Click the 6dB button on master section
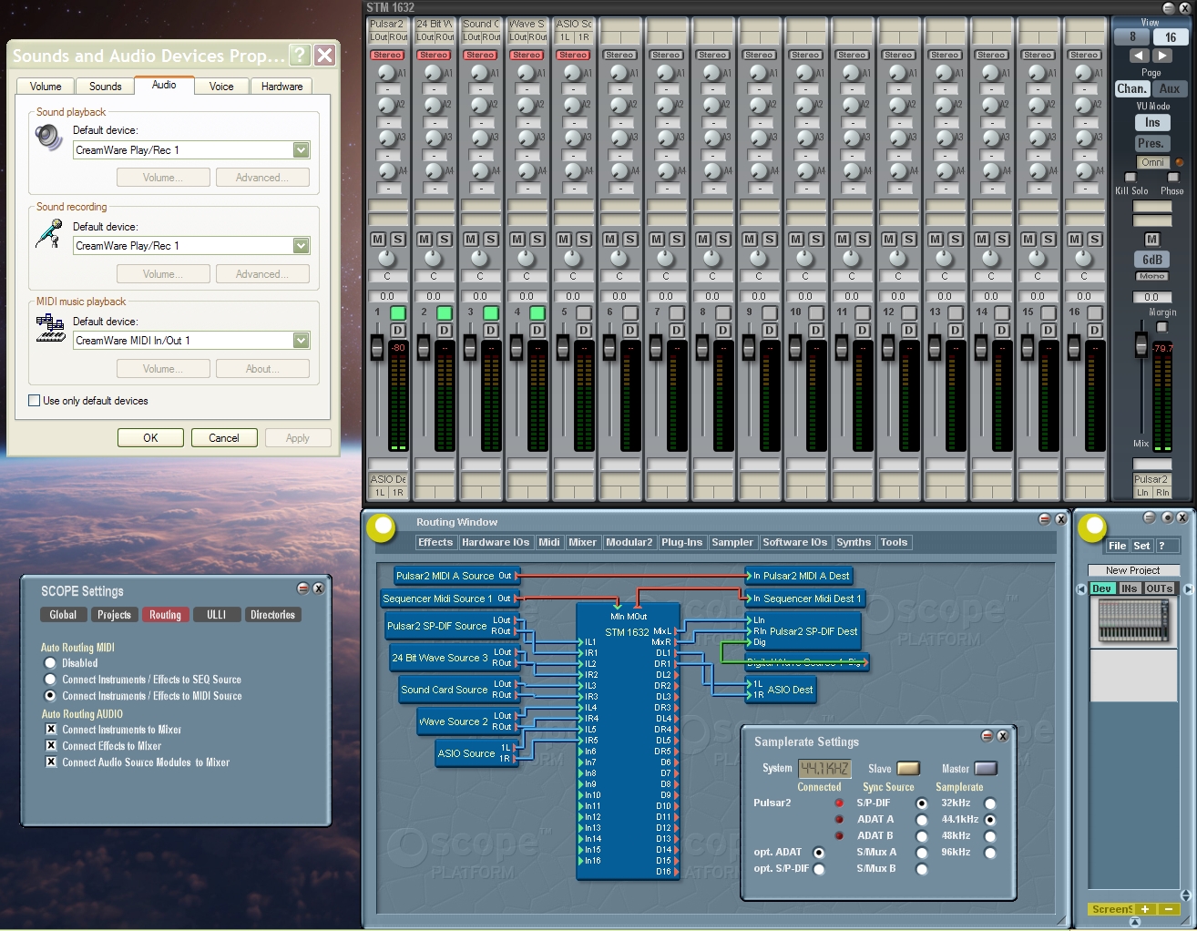Screen dimensions: 1197x931 click(x=1151, y=260)
